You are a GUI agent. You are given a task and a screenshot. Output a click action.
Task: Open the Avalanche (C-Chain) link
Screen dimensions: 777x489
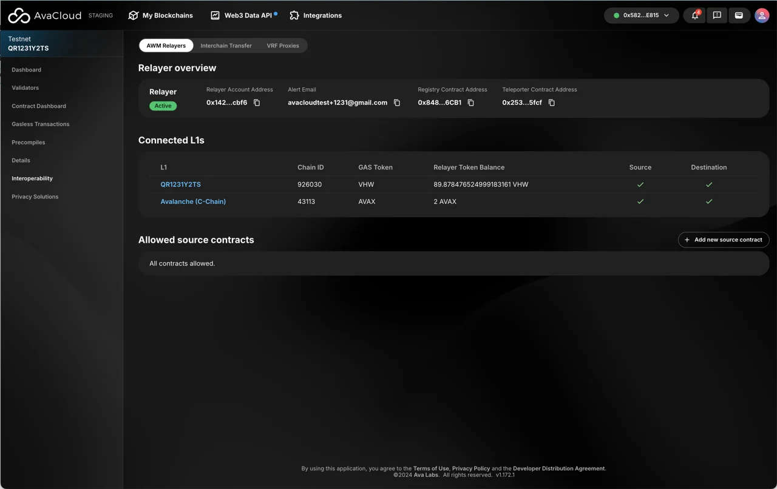[193, 201]
